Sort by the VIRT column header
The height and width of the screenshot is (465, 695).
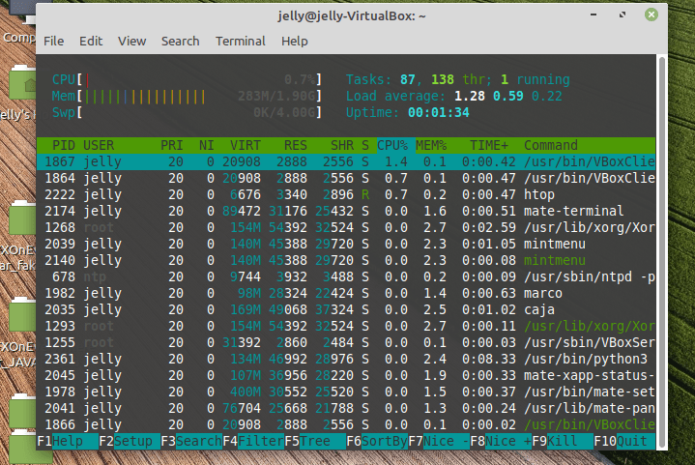(246, 145)
